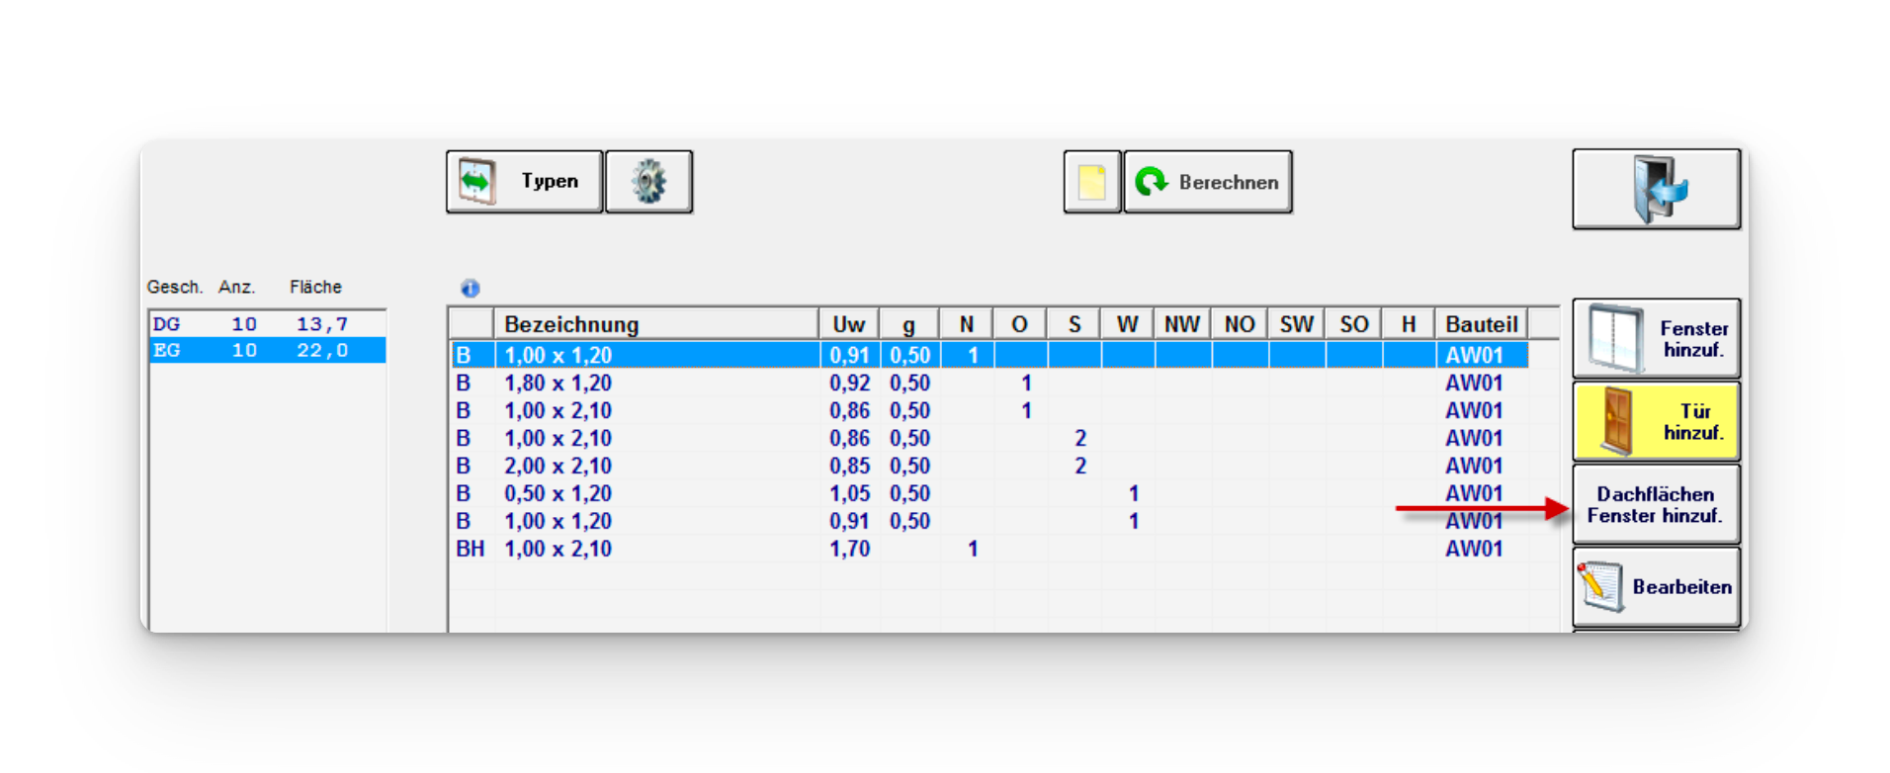Add a door with Tür hinzuf.
Screen dimensions: 1890x773
coord(1656,422)
